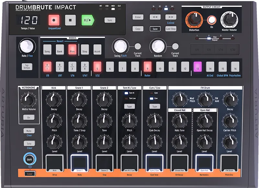Click the Kick Pitch knob
Viewport: 259px width, 188px height.
[x=54, y=121]
